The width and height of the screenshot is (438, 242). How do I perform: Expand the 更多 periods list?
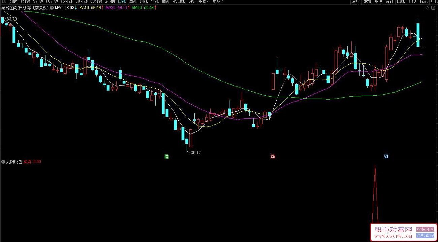218,2
